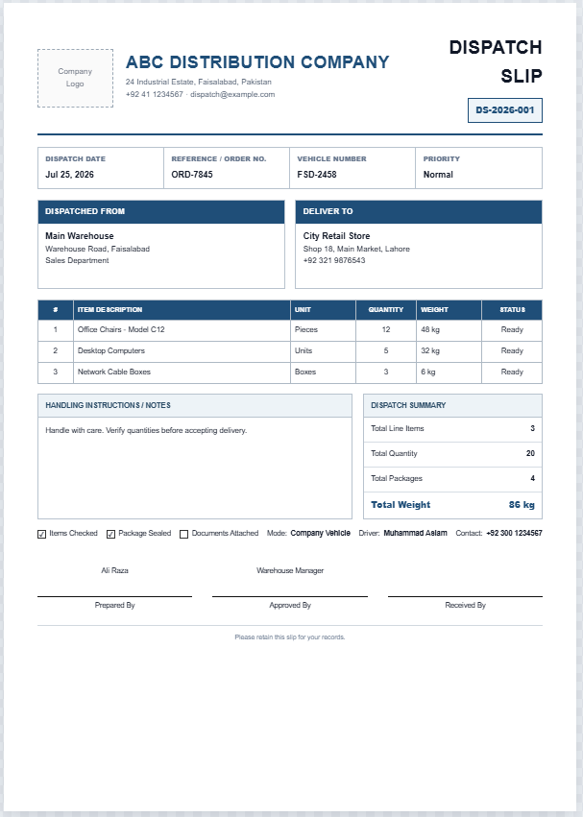The image size is (583, 817).
Task: Click the QUANTITY column header
Action: [386, 309]
